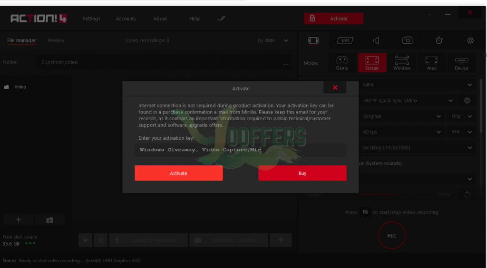Select Screen recording mode

coord(372,63)
